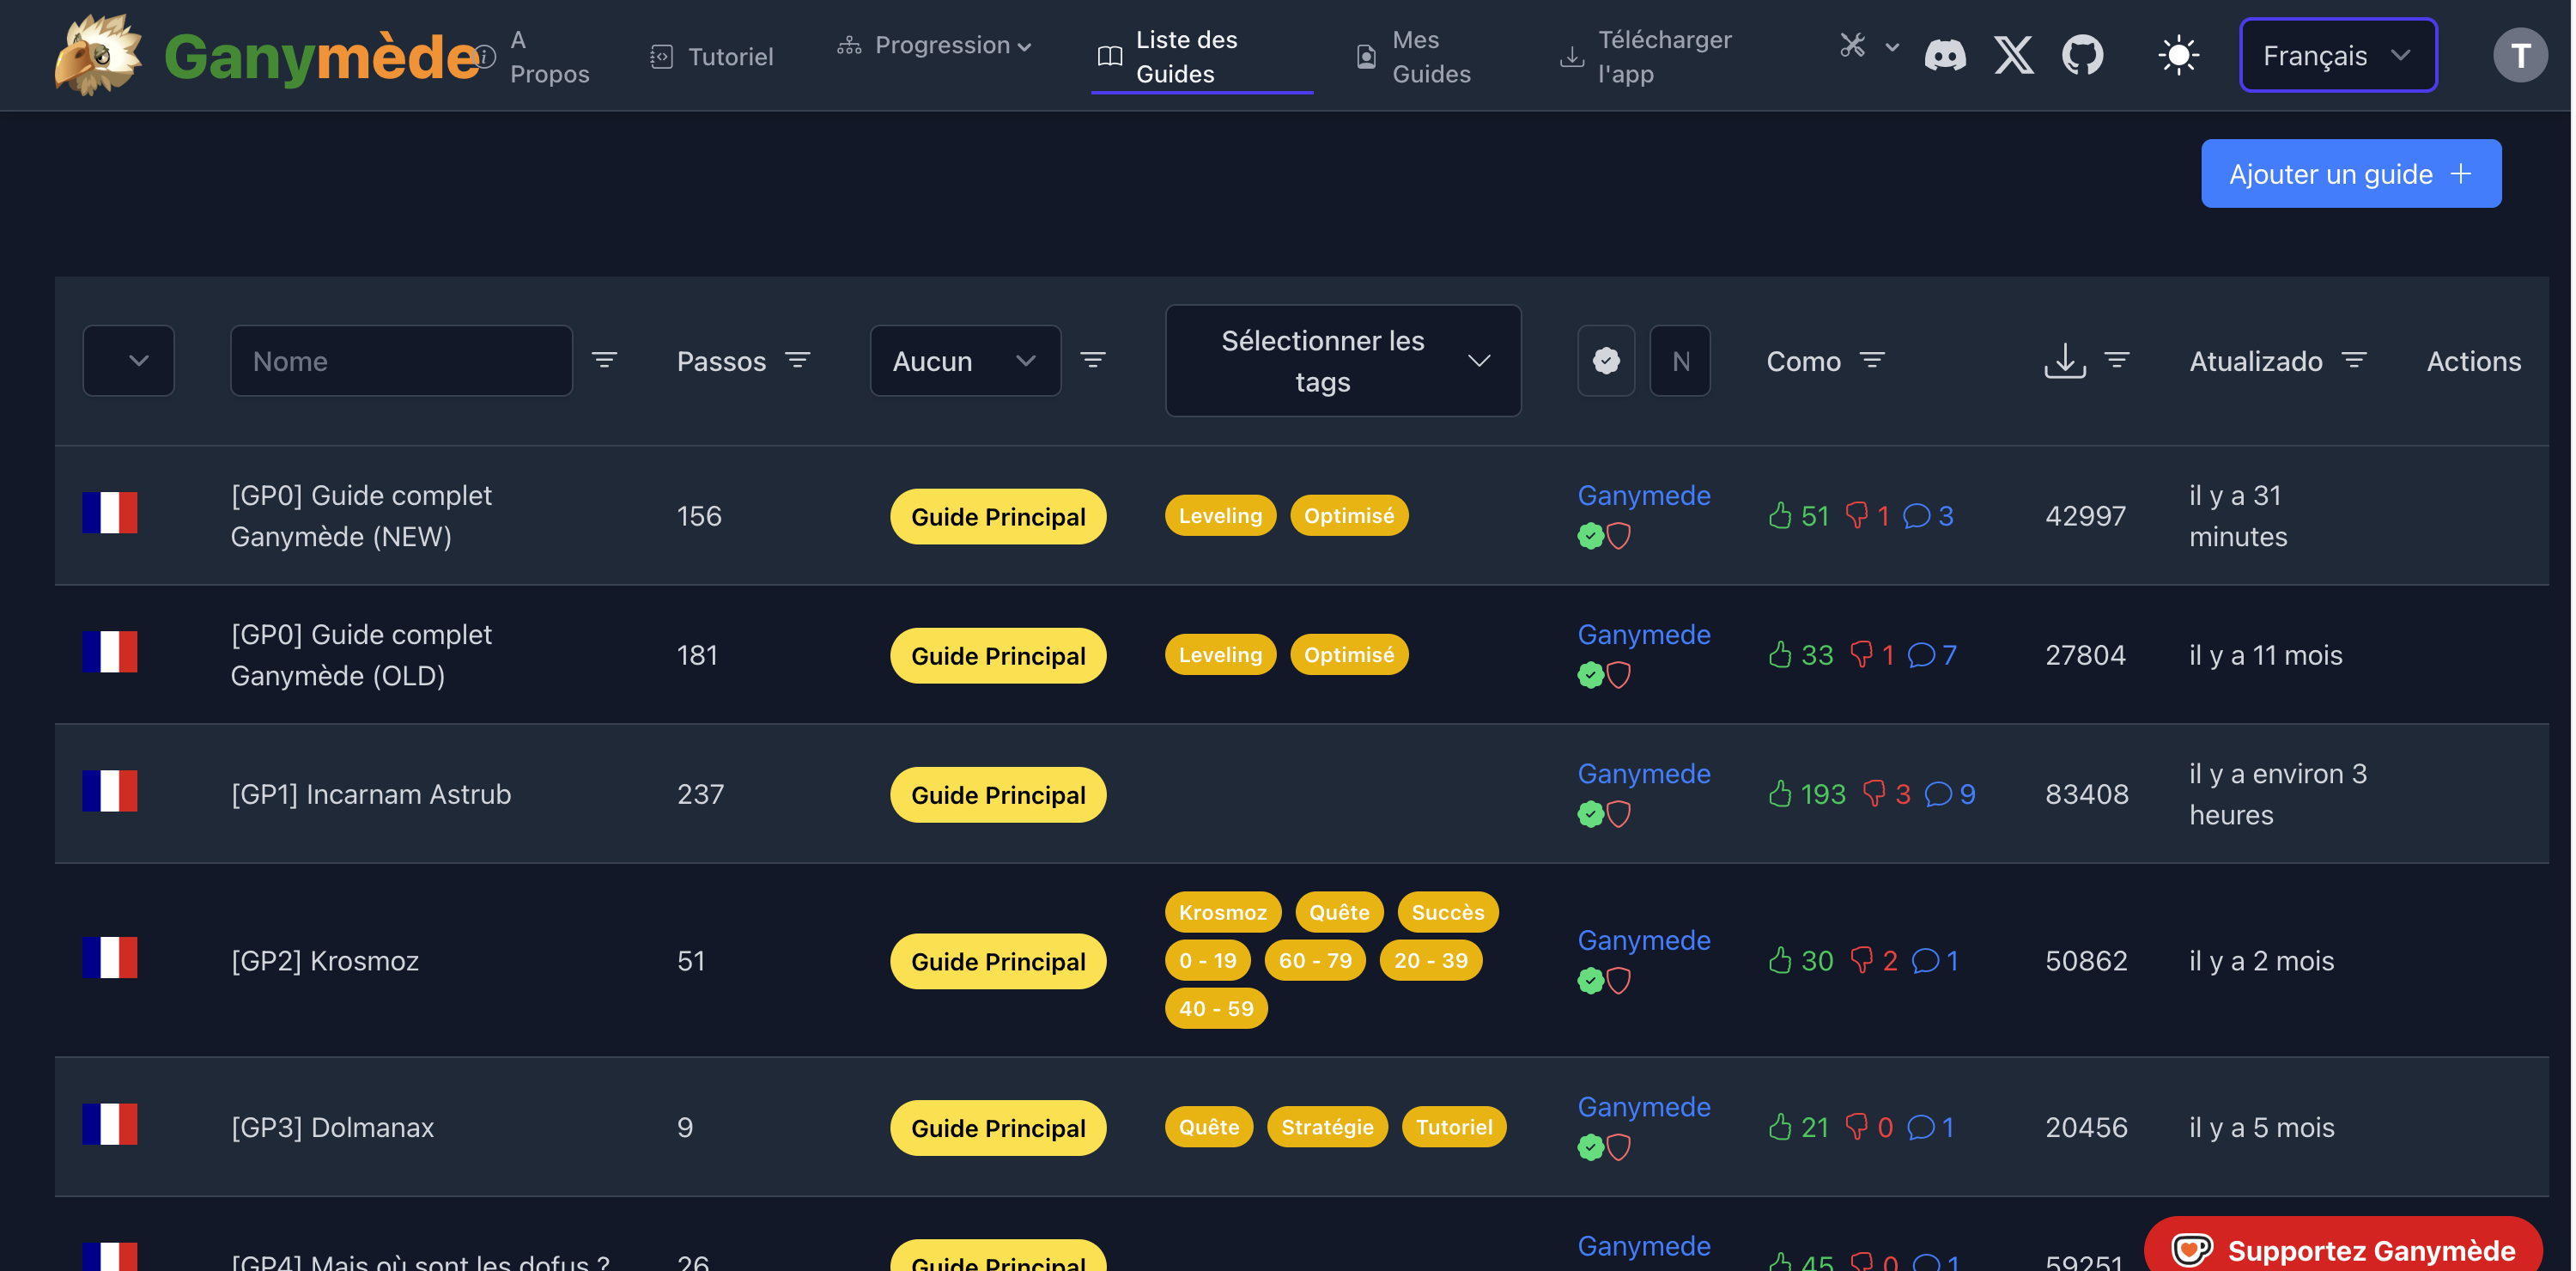Open the filter menu next to Nome
Image resolution: width=2576 pixels, height=1271 pixels.
click(605, 360)
